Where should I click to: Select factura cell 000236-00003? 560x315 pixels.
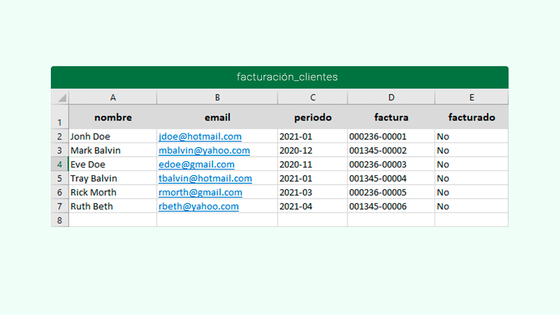[x=391, y=164]
